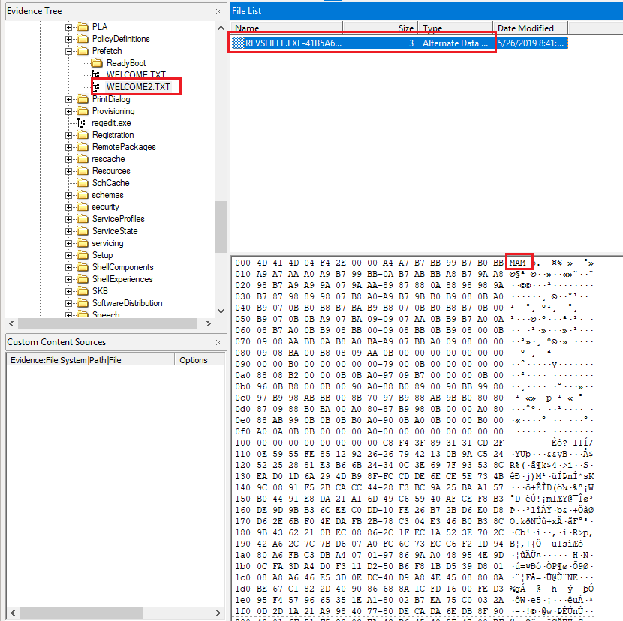623x621 pixels.
Task: Click the SoftwareDistribution folder icon
Action: [x=83, y=303]
